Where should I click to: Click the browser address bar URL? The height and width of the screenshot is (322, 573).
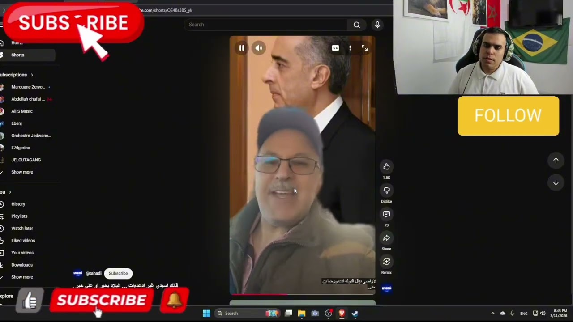point(166,10)
